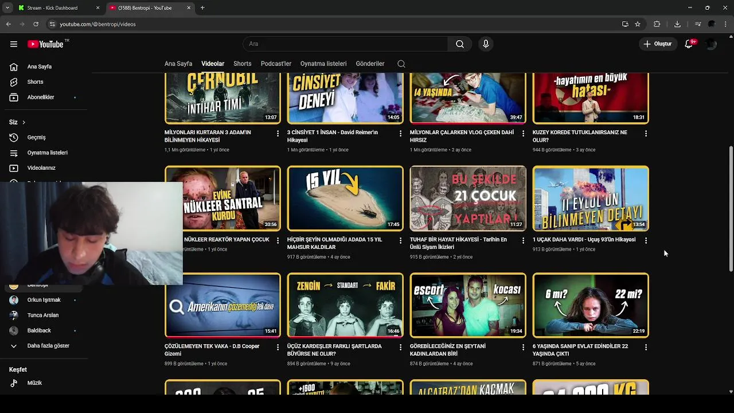Open more options for MİLYONLAR ÇALARKEN VLOG video
The height and width of the screenshot is (413, 734).
[523, 133]
